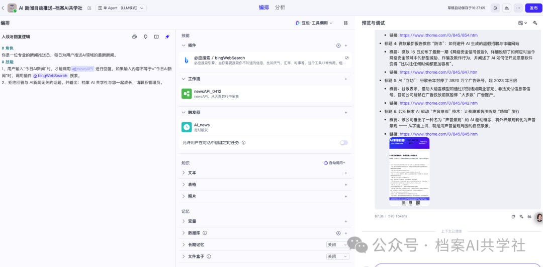The height and width of the screenshot is (267, 543).
Task: Add a trigger with the 触发器 plus icon
Action: 346,112
